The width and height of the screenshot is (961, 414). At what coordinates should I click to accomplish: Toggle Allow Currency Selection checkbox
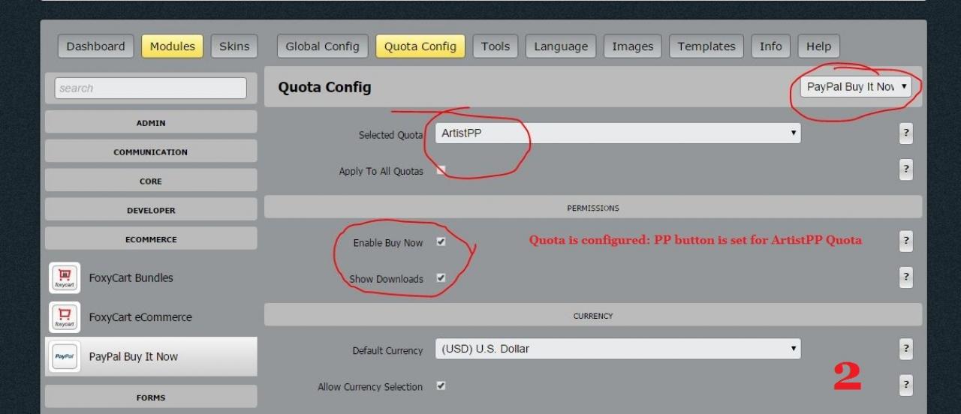point(441,385)
